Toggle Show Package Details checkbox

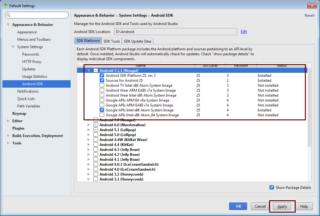[x=272, y=187]
